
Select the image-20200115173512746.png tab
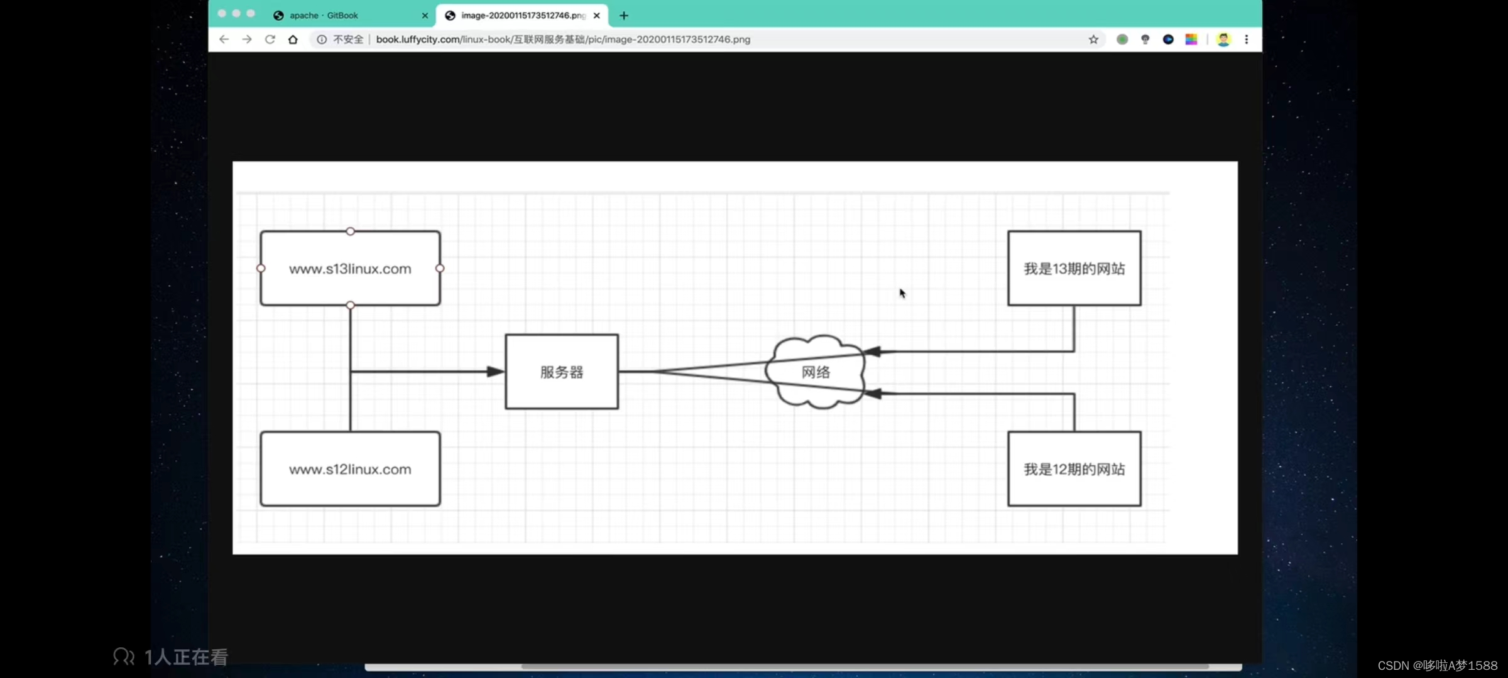[x=522, y=16]
